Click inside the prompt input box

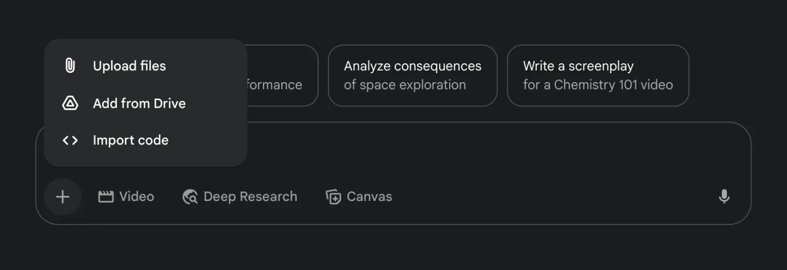click(x=472, y=152)
